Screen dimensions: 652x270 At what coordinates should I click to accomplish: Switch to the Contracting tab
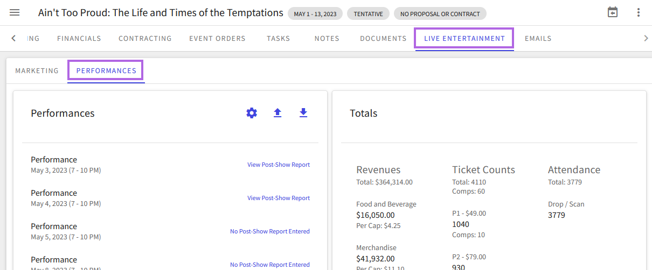click(x=145, y=39)
